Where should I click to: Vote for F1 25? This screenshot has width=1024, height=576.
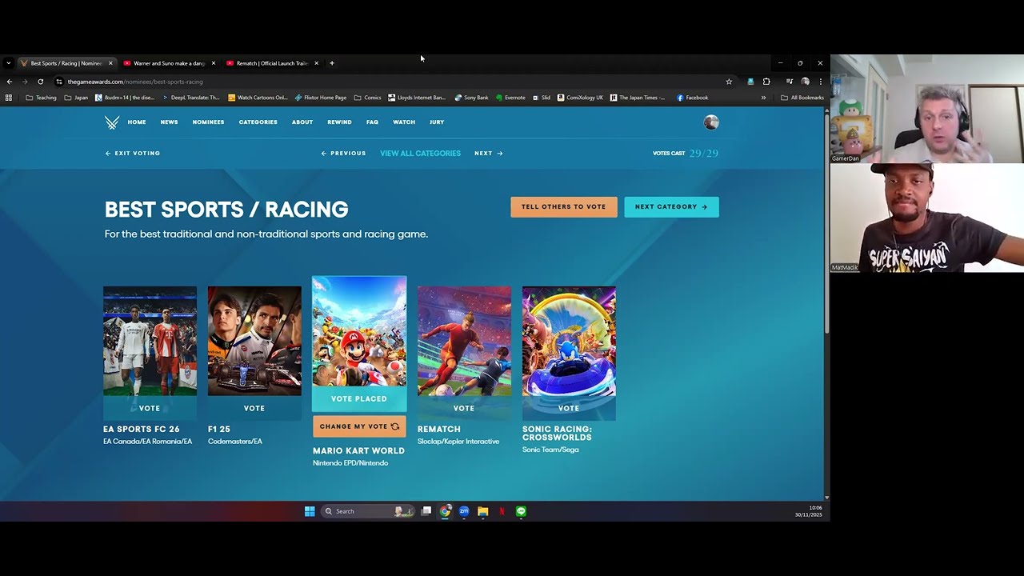(x=254, y=408)
